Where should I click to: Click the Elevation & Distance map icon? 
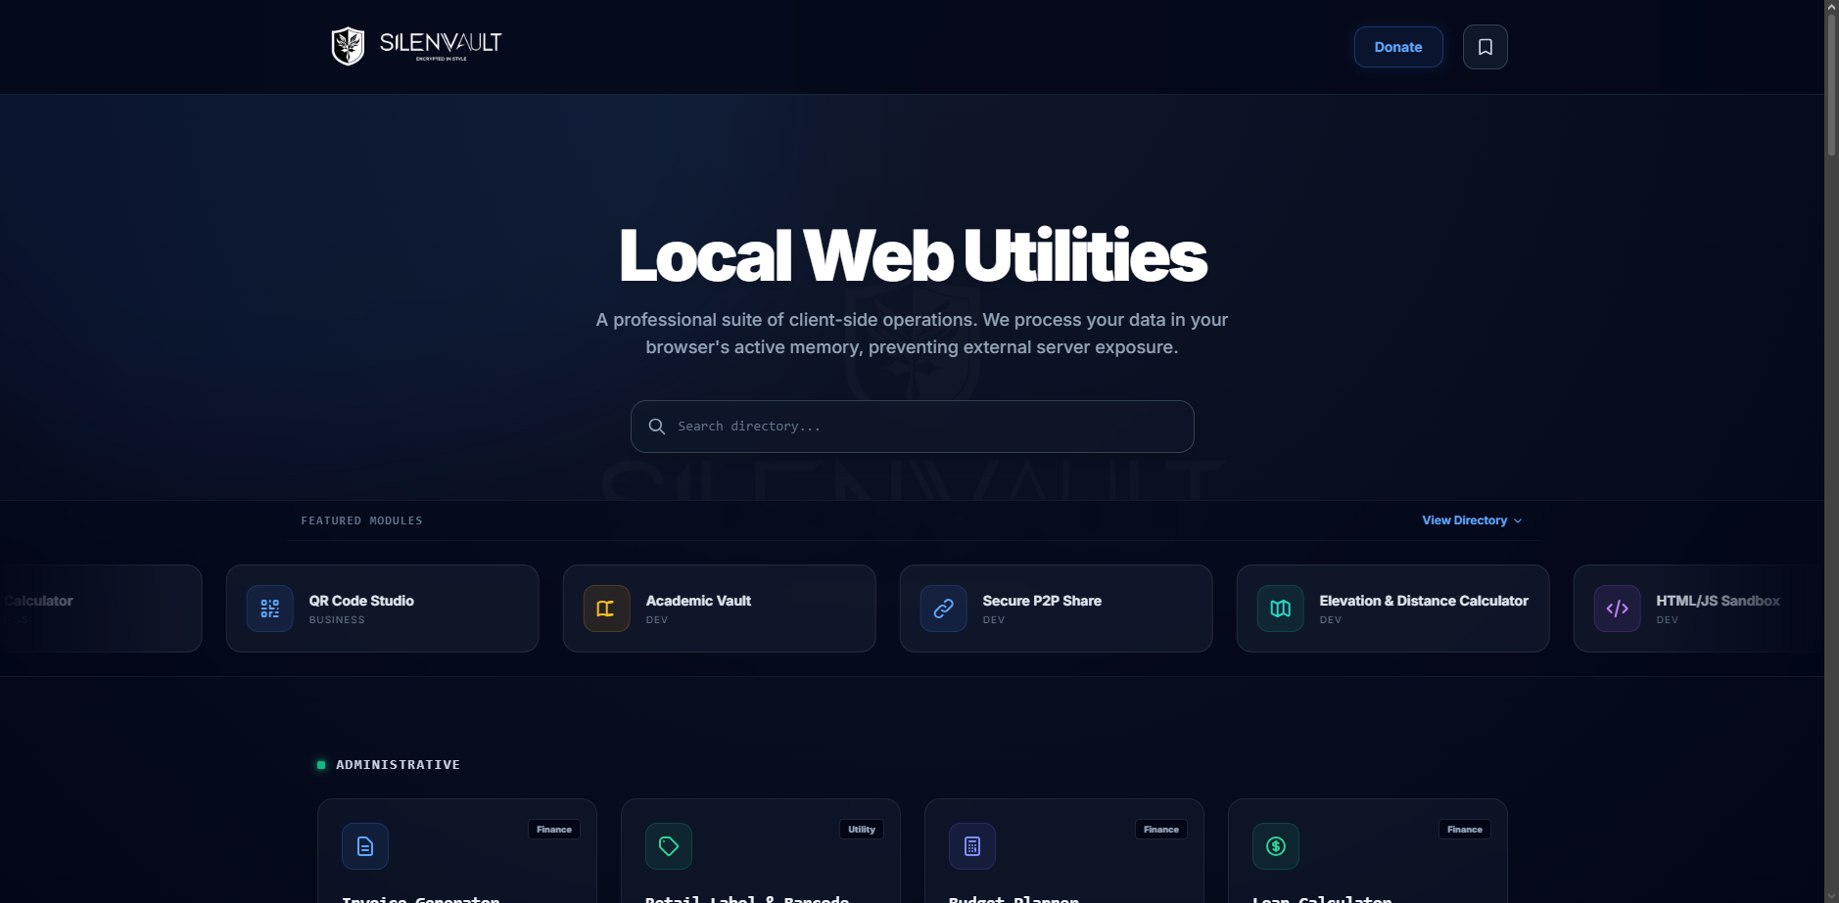[1280, 609]
